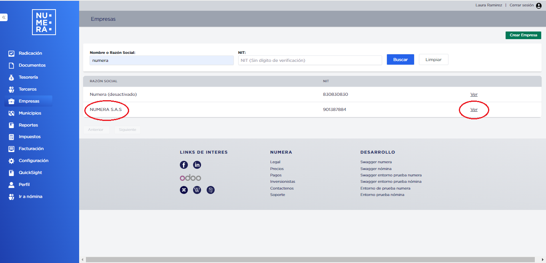This screenshot has height=263, width=546.
Task: Click the Empresas briefcase icon
Action: tap(11, 101)
